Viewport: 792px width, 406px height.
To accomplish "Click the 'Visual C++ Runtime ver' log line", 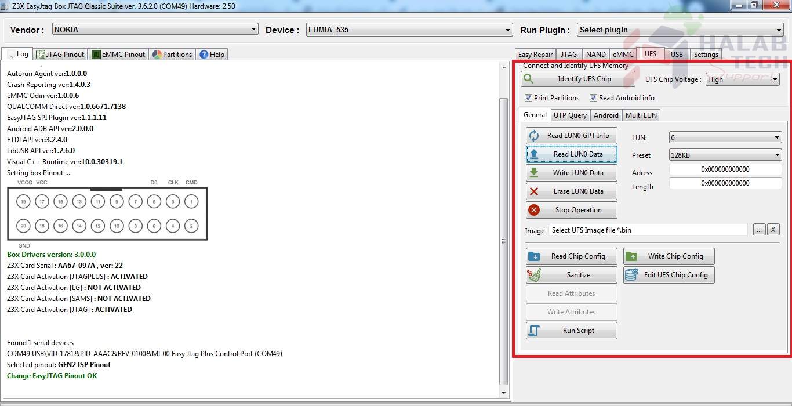I will 65,162.
